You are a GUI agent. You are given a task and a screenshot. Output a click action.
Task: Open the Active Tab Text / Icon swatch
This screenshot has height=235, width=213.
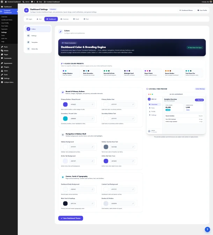pos(106,161)
